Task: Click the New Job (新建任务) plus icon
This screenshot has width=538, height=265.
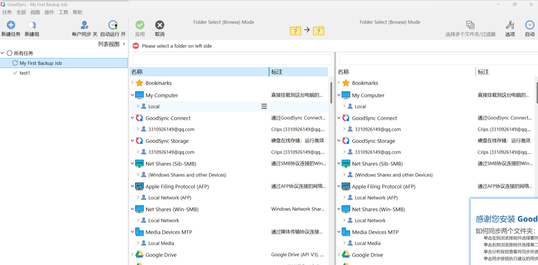Action: [x=11, y=25]
